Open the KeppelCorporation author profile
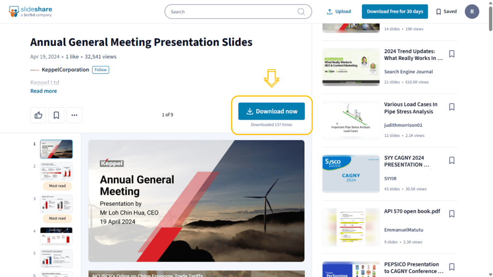 [x=65, y=70]
